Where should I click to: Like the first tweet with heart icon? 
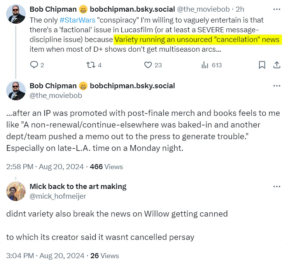pyautogui.click(x=148, y=65)
